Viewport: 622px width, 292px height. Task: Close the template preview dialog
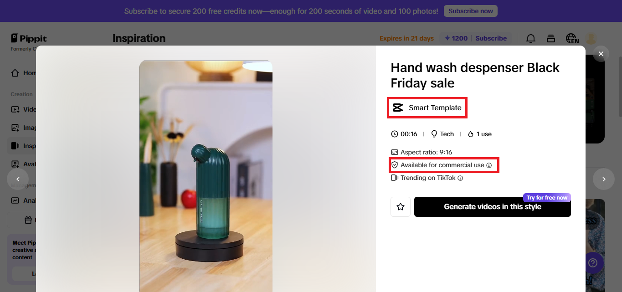(601, 54)
